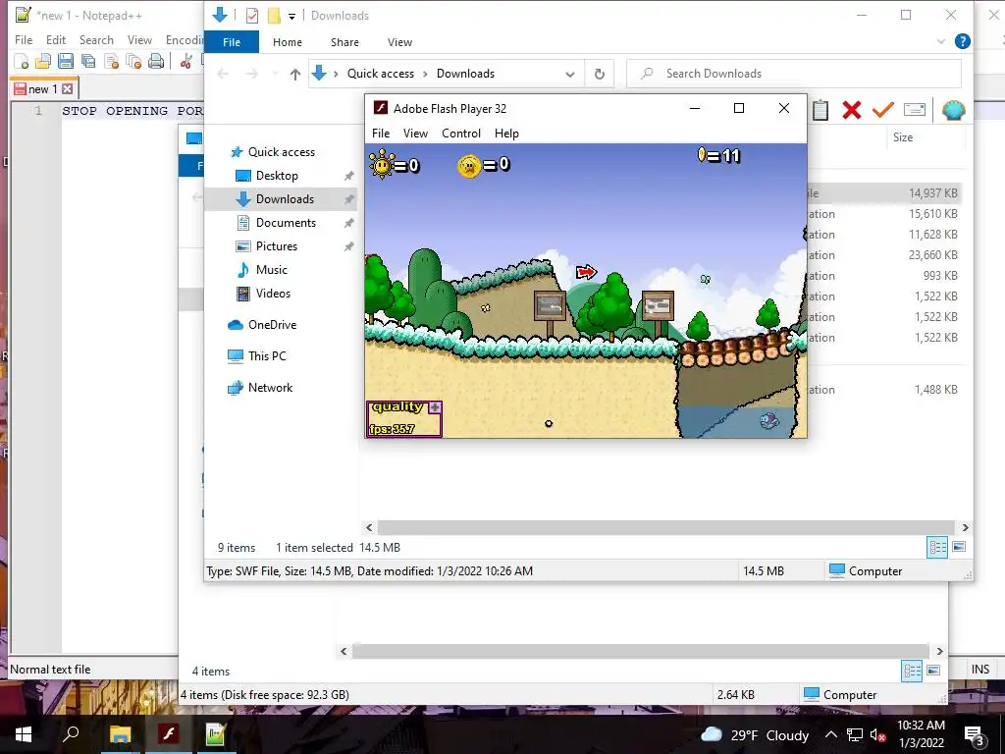The image size is (1005, 754).
Task: Switch to the Home ribbon tab in Explorer
Action: (x=288, y=41)
